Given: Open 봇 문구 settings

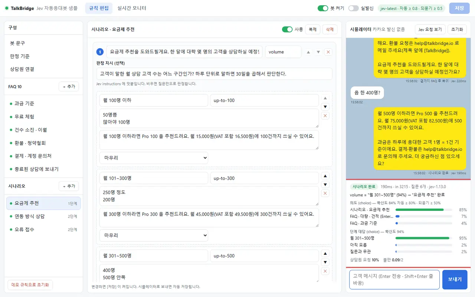Looking at the screenshot, I should point(43,43).
